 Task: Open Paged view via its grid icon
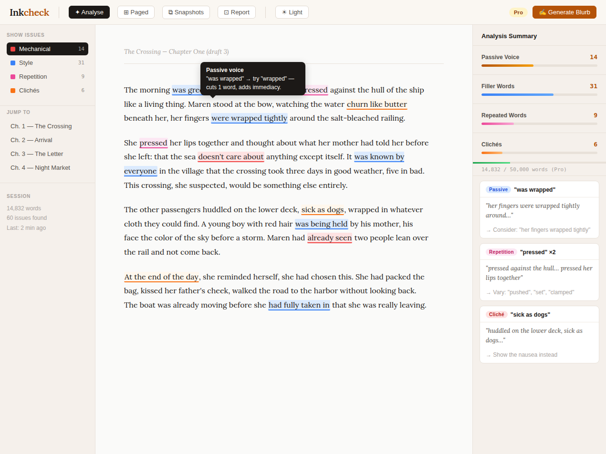[x=127, y=12]
